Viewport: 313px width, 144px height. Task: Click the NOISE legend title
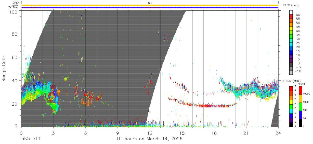tap(302, 84)
